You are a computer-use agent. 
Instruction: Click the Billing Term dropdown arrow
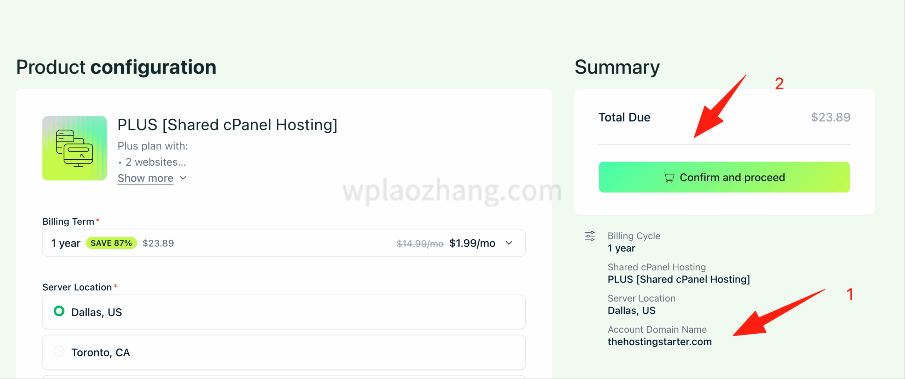point(509,243)
